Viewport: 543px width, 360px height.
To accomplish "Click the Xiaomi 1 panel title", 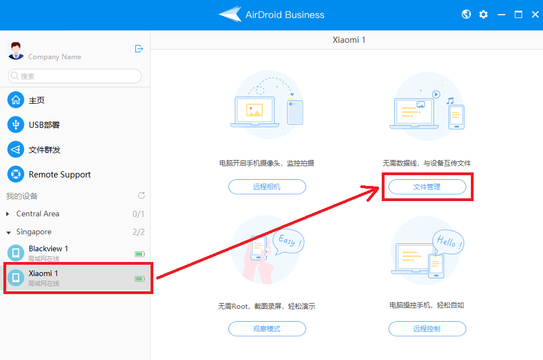I will coord(348,40).
